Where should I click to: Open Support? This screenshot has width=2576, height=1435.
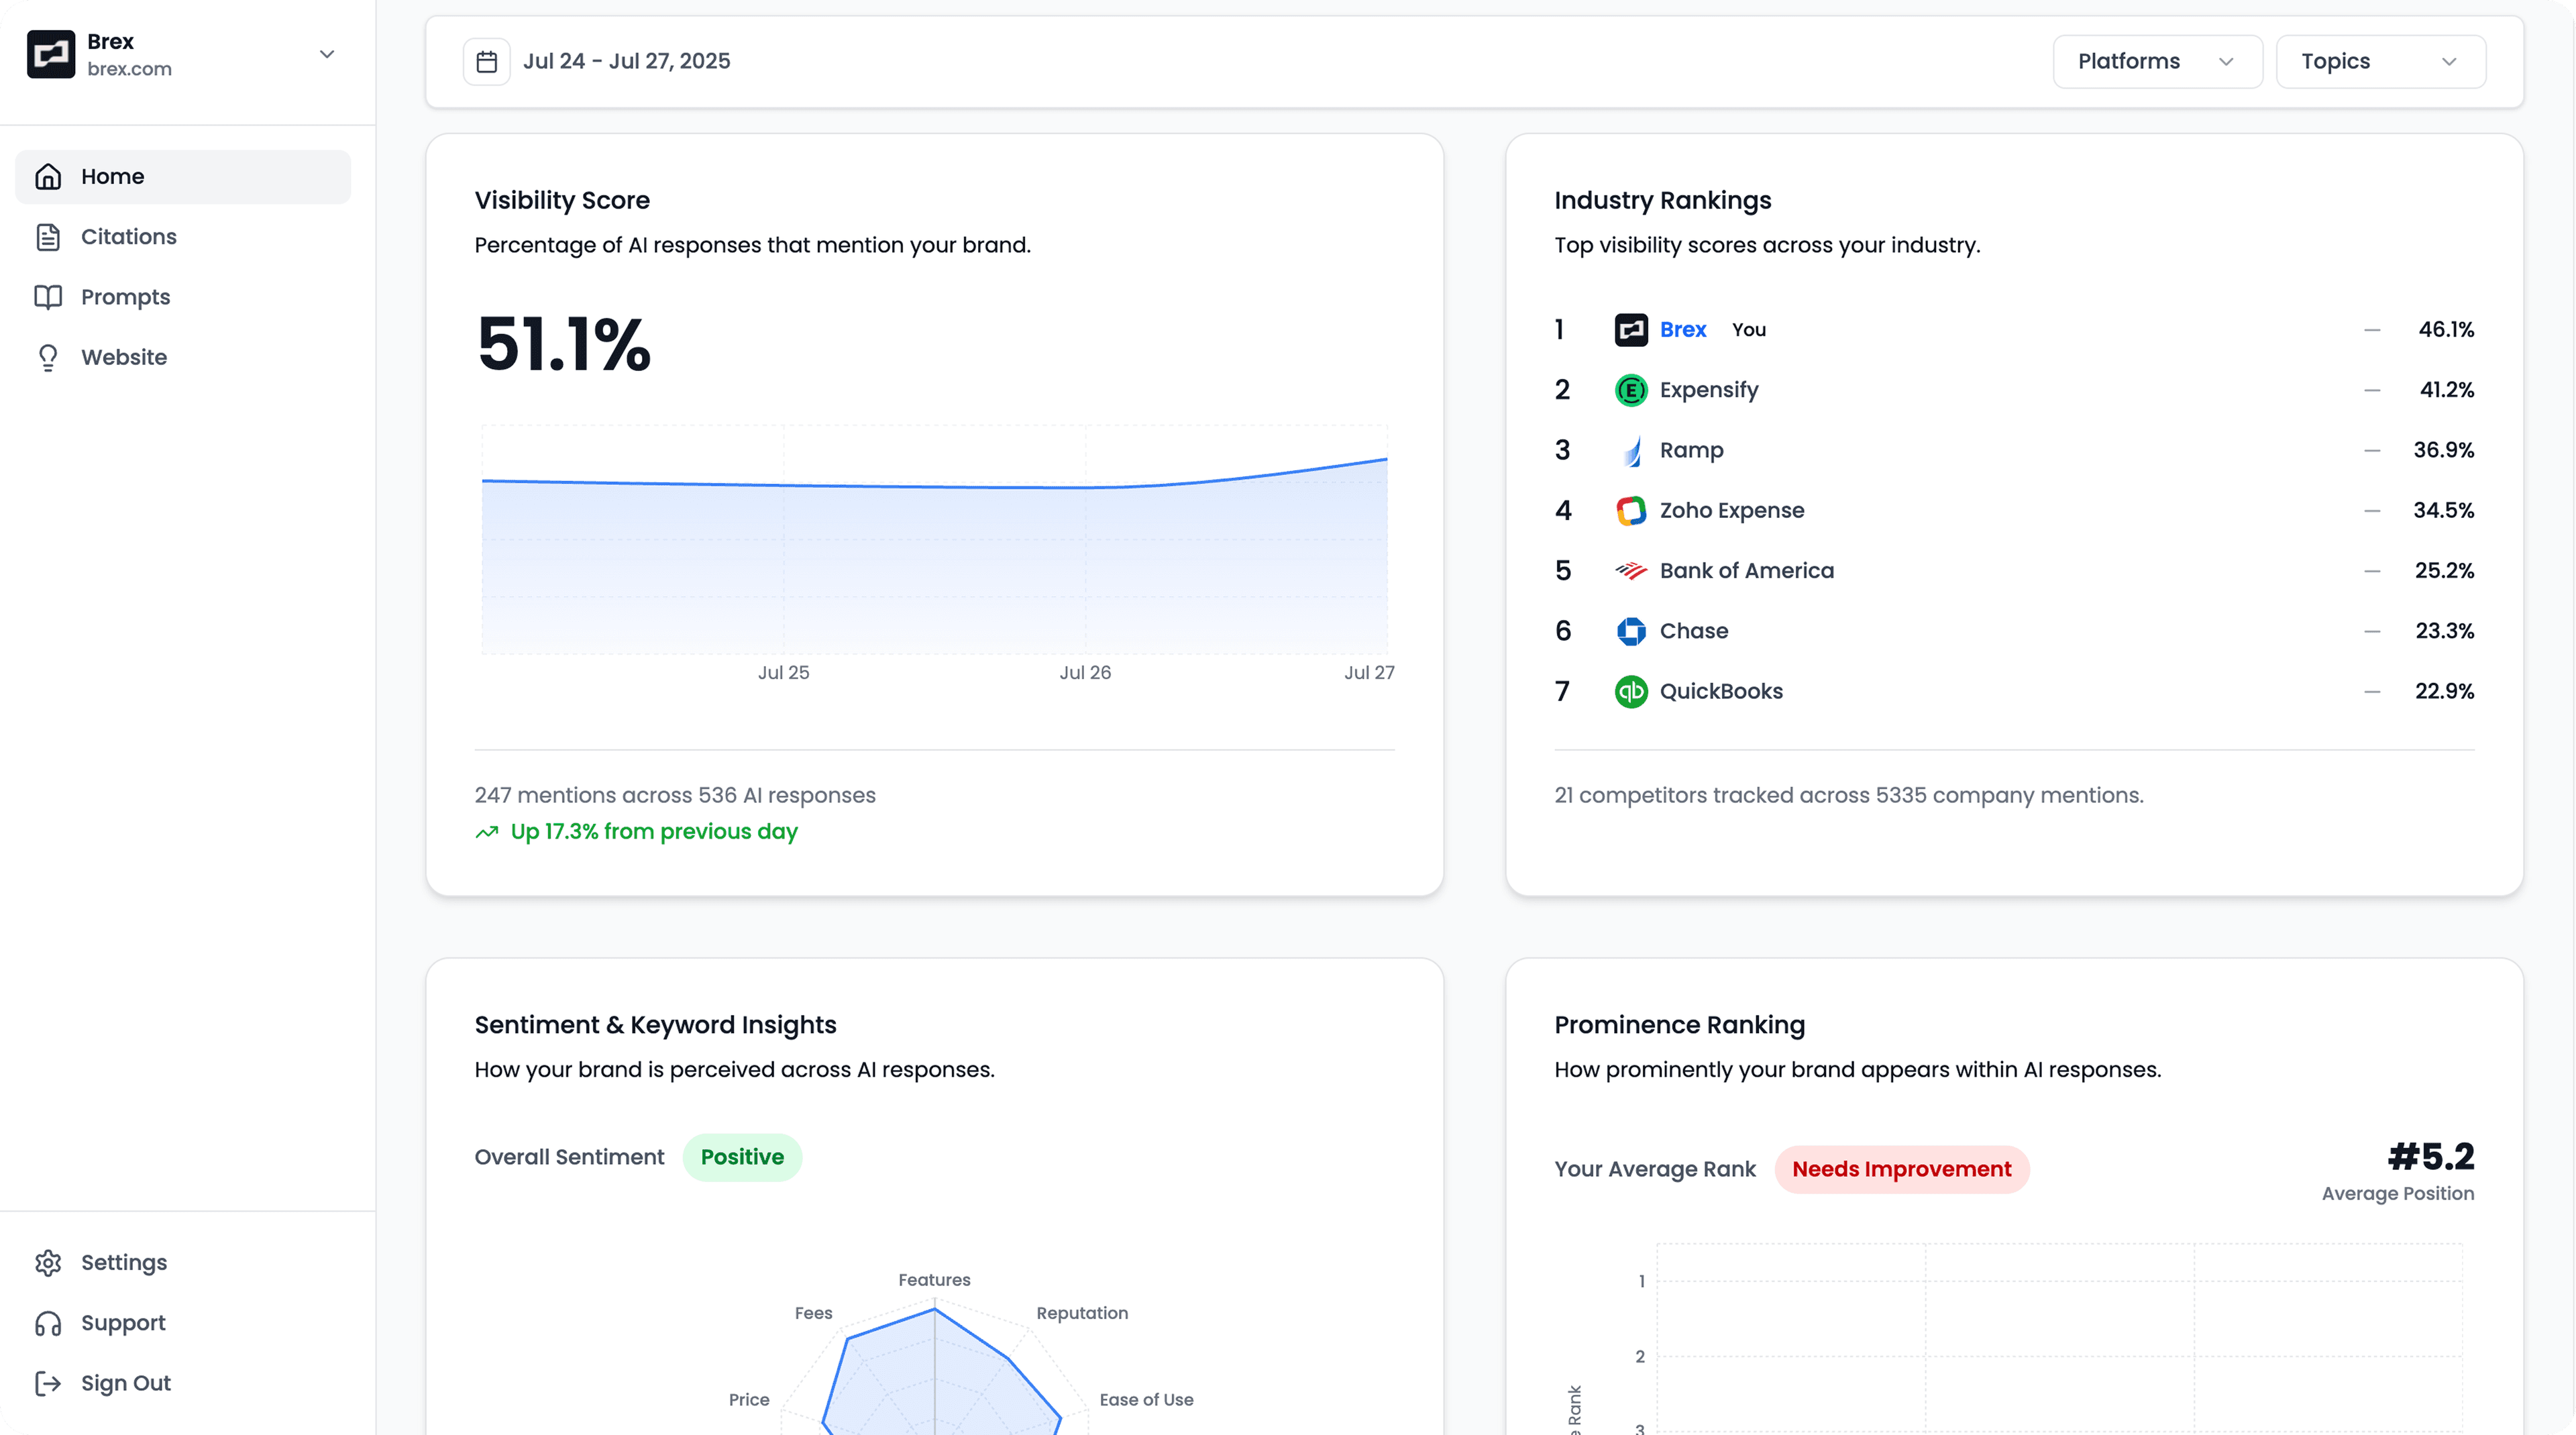183,1323
